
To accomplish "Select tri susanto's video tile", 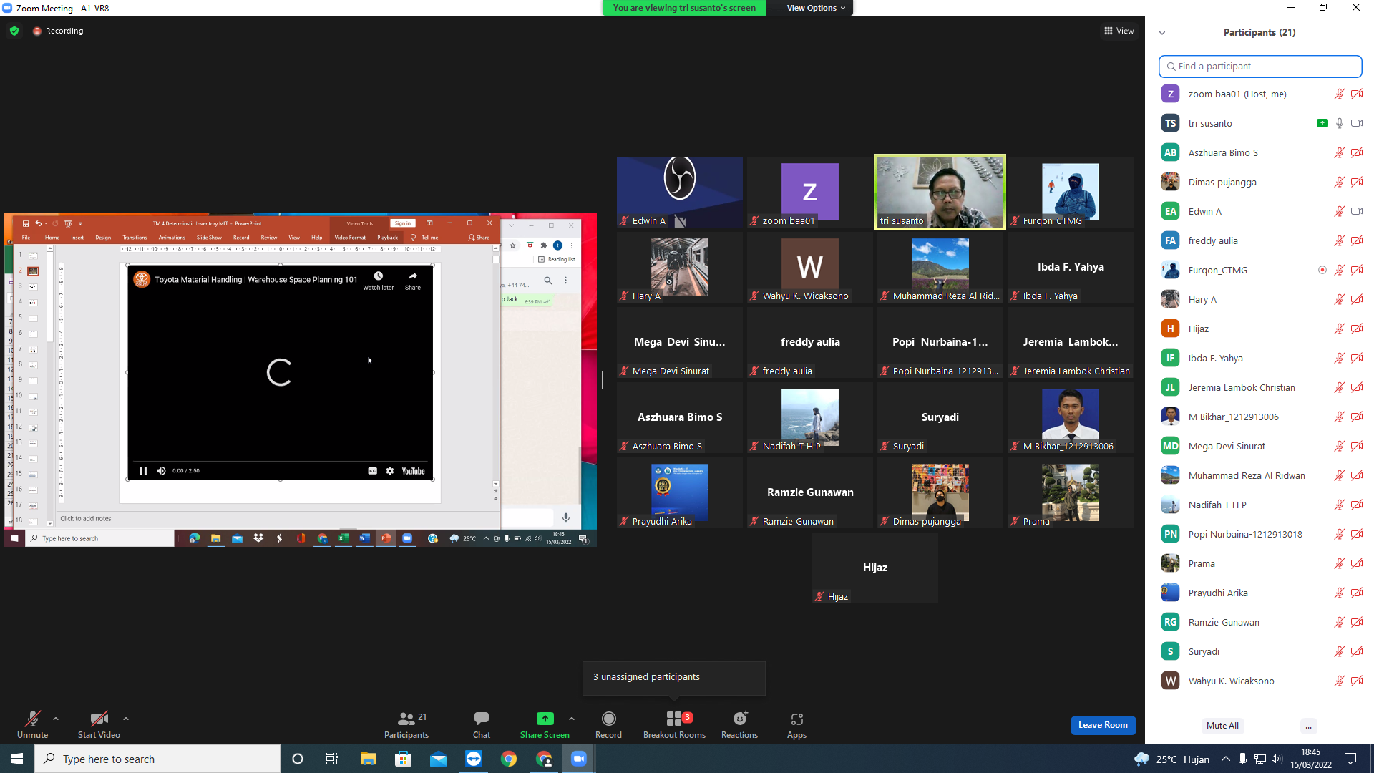I will [x=940, y=192].
